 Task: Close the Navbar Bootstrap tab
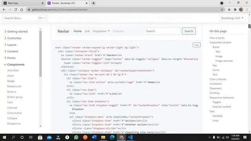coord(86,3)
